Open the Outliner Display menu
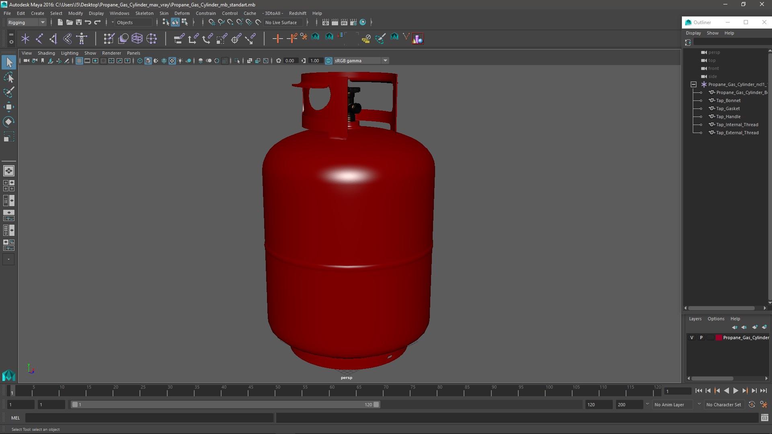772x434 pixels. 693,33
